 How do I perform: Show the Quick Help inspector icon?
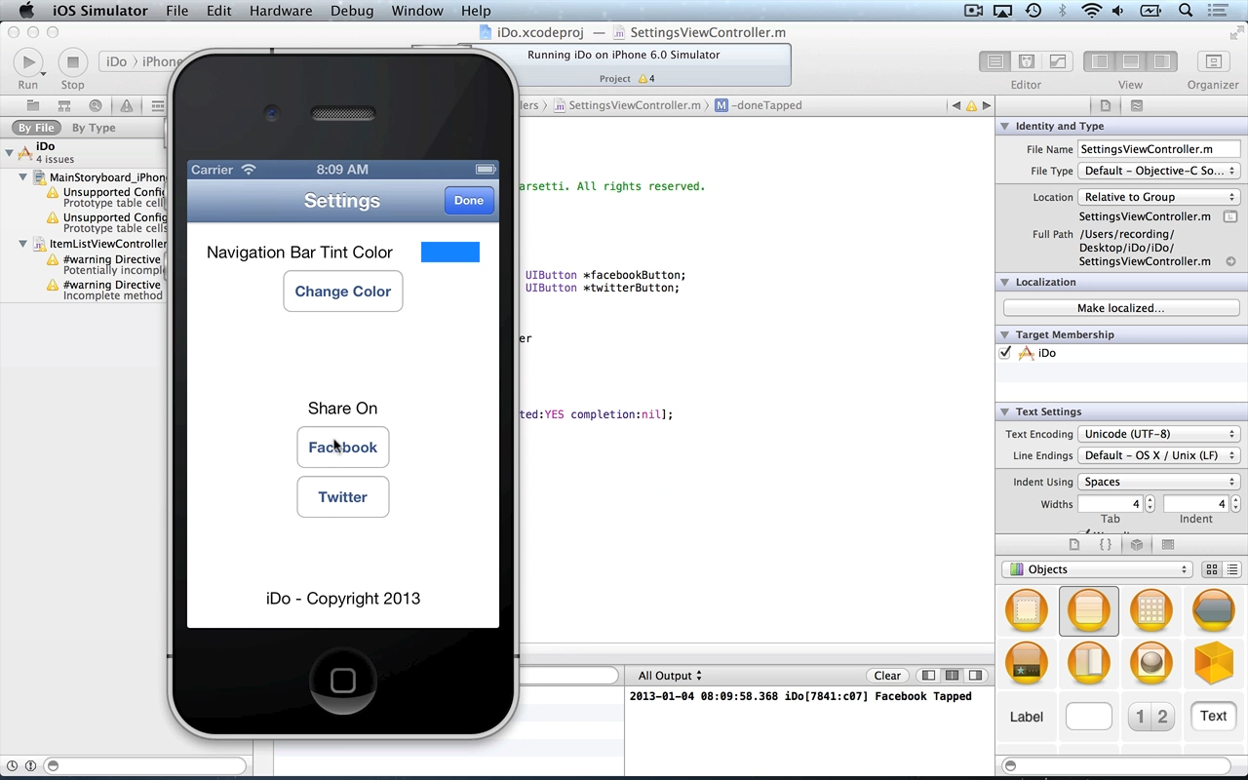click(1137, 105)
